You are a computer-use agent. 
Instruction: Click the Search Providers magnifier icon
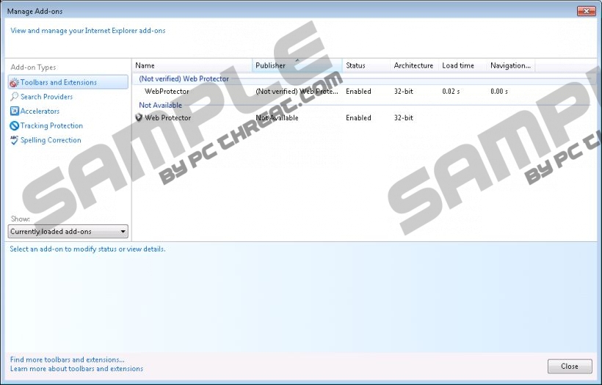(14, 97)
